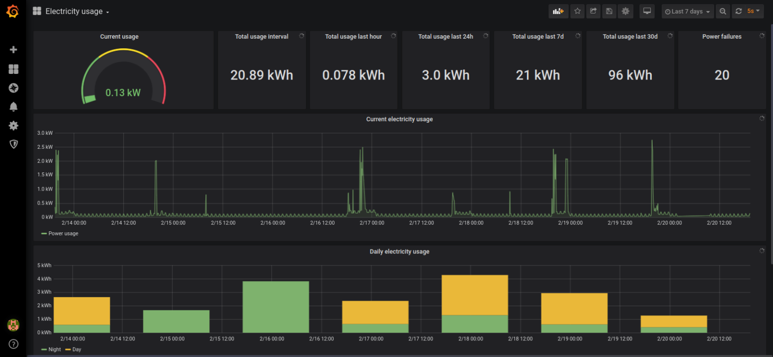Open the Explore compass icon

(x=14, y=88)
